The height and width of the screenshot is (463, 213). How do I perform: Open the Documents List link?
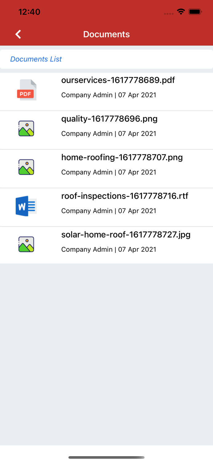tap(36, 59)
